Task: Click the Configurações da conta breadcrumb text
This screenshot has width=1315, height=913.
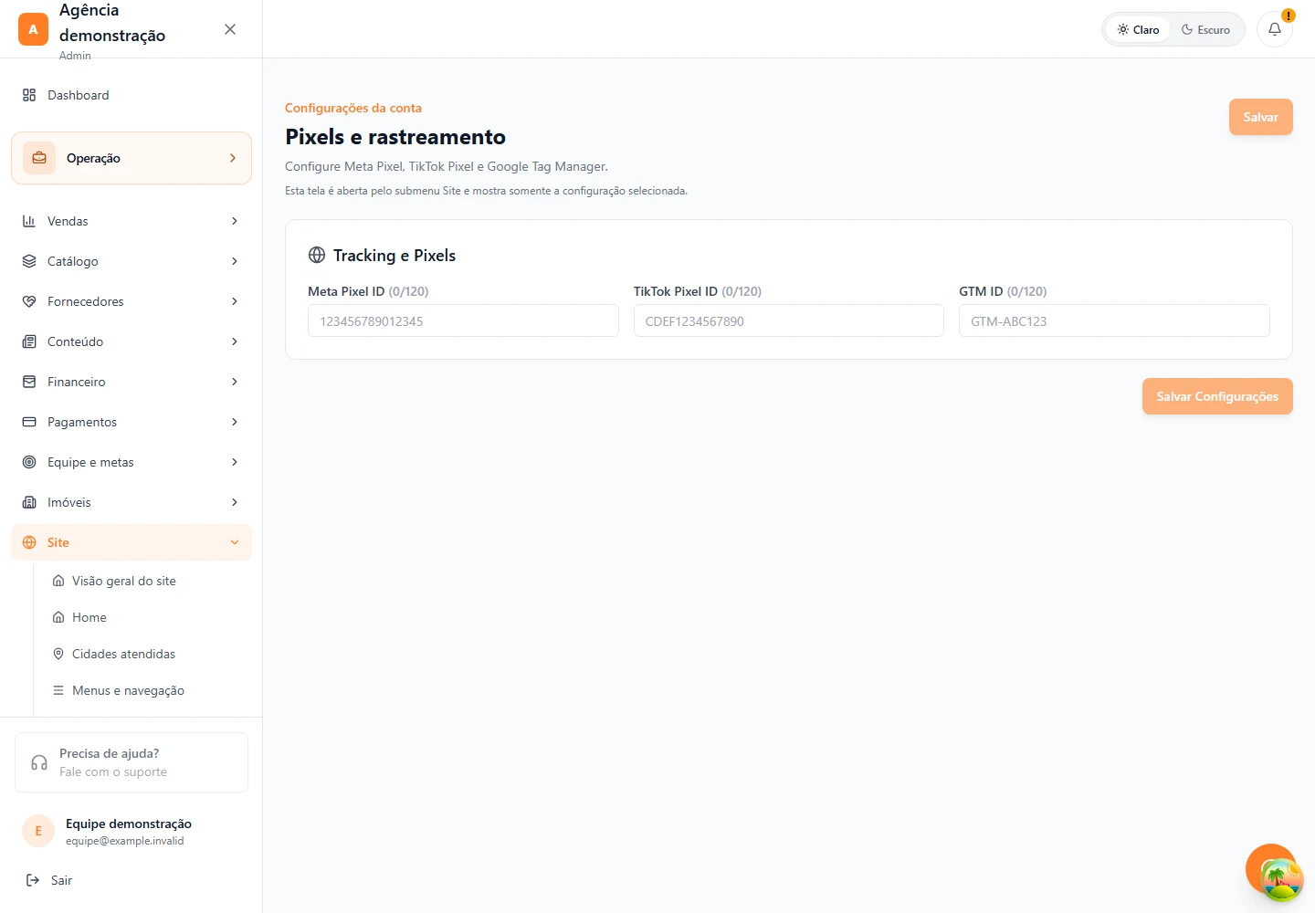Action: (353, 108)
